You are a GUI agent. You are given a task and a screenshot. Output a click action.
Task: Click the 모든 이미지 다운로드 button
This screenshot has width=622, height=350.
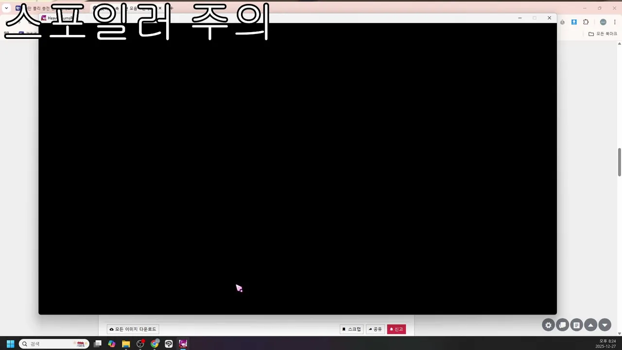coord(133,329)
